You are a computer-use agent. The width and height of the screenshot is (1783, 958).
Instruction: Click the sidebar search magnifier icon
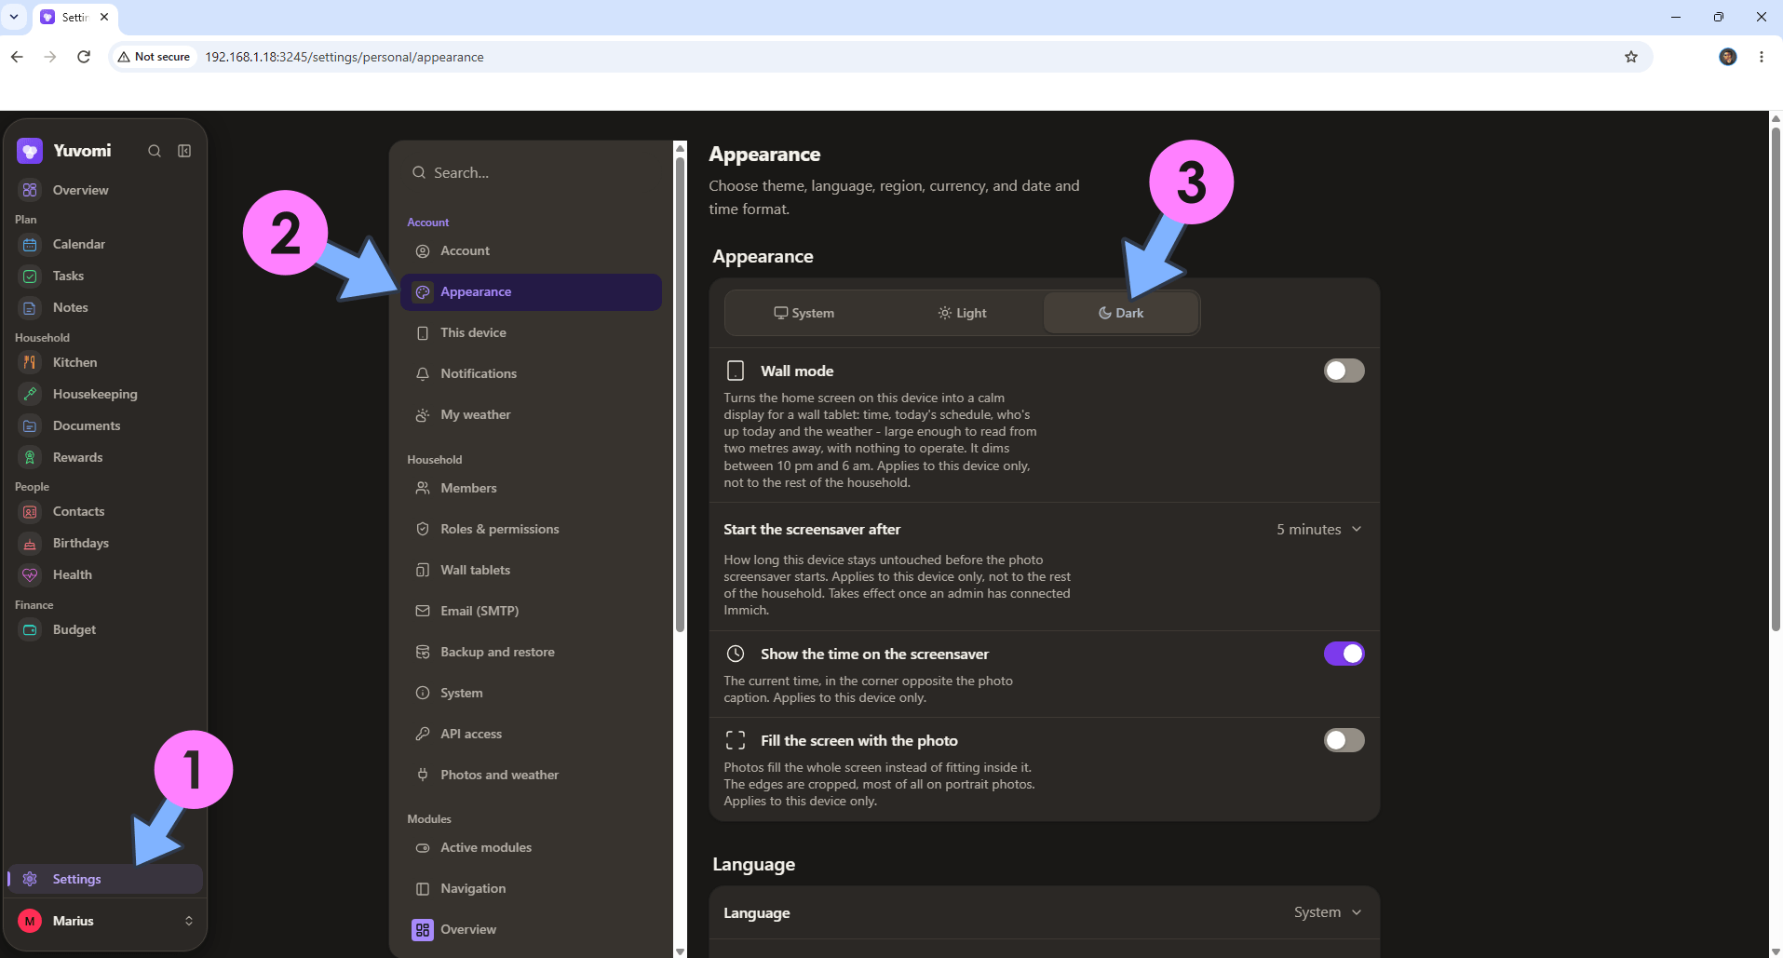click(x=155, y=151)
